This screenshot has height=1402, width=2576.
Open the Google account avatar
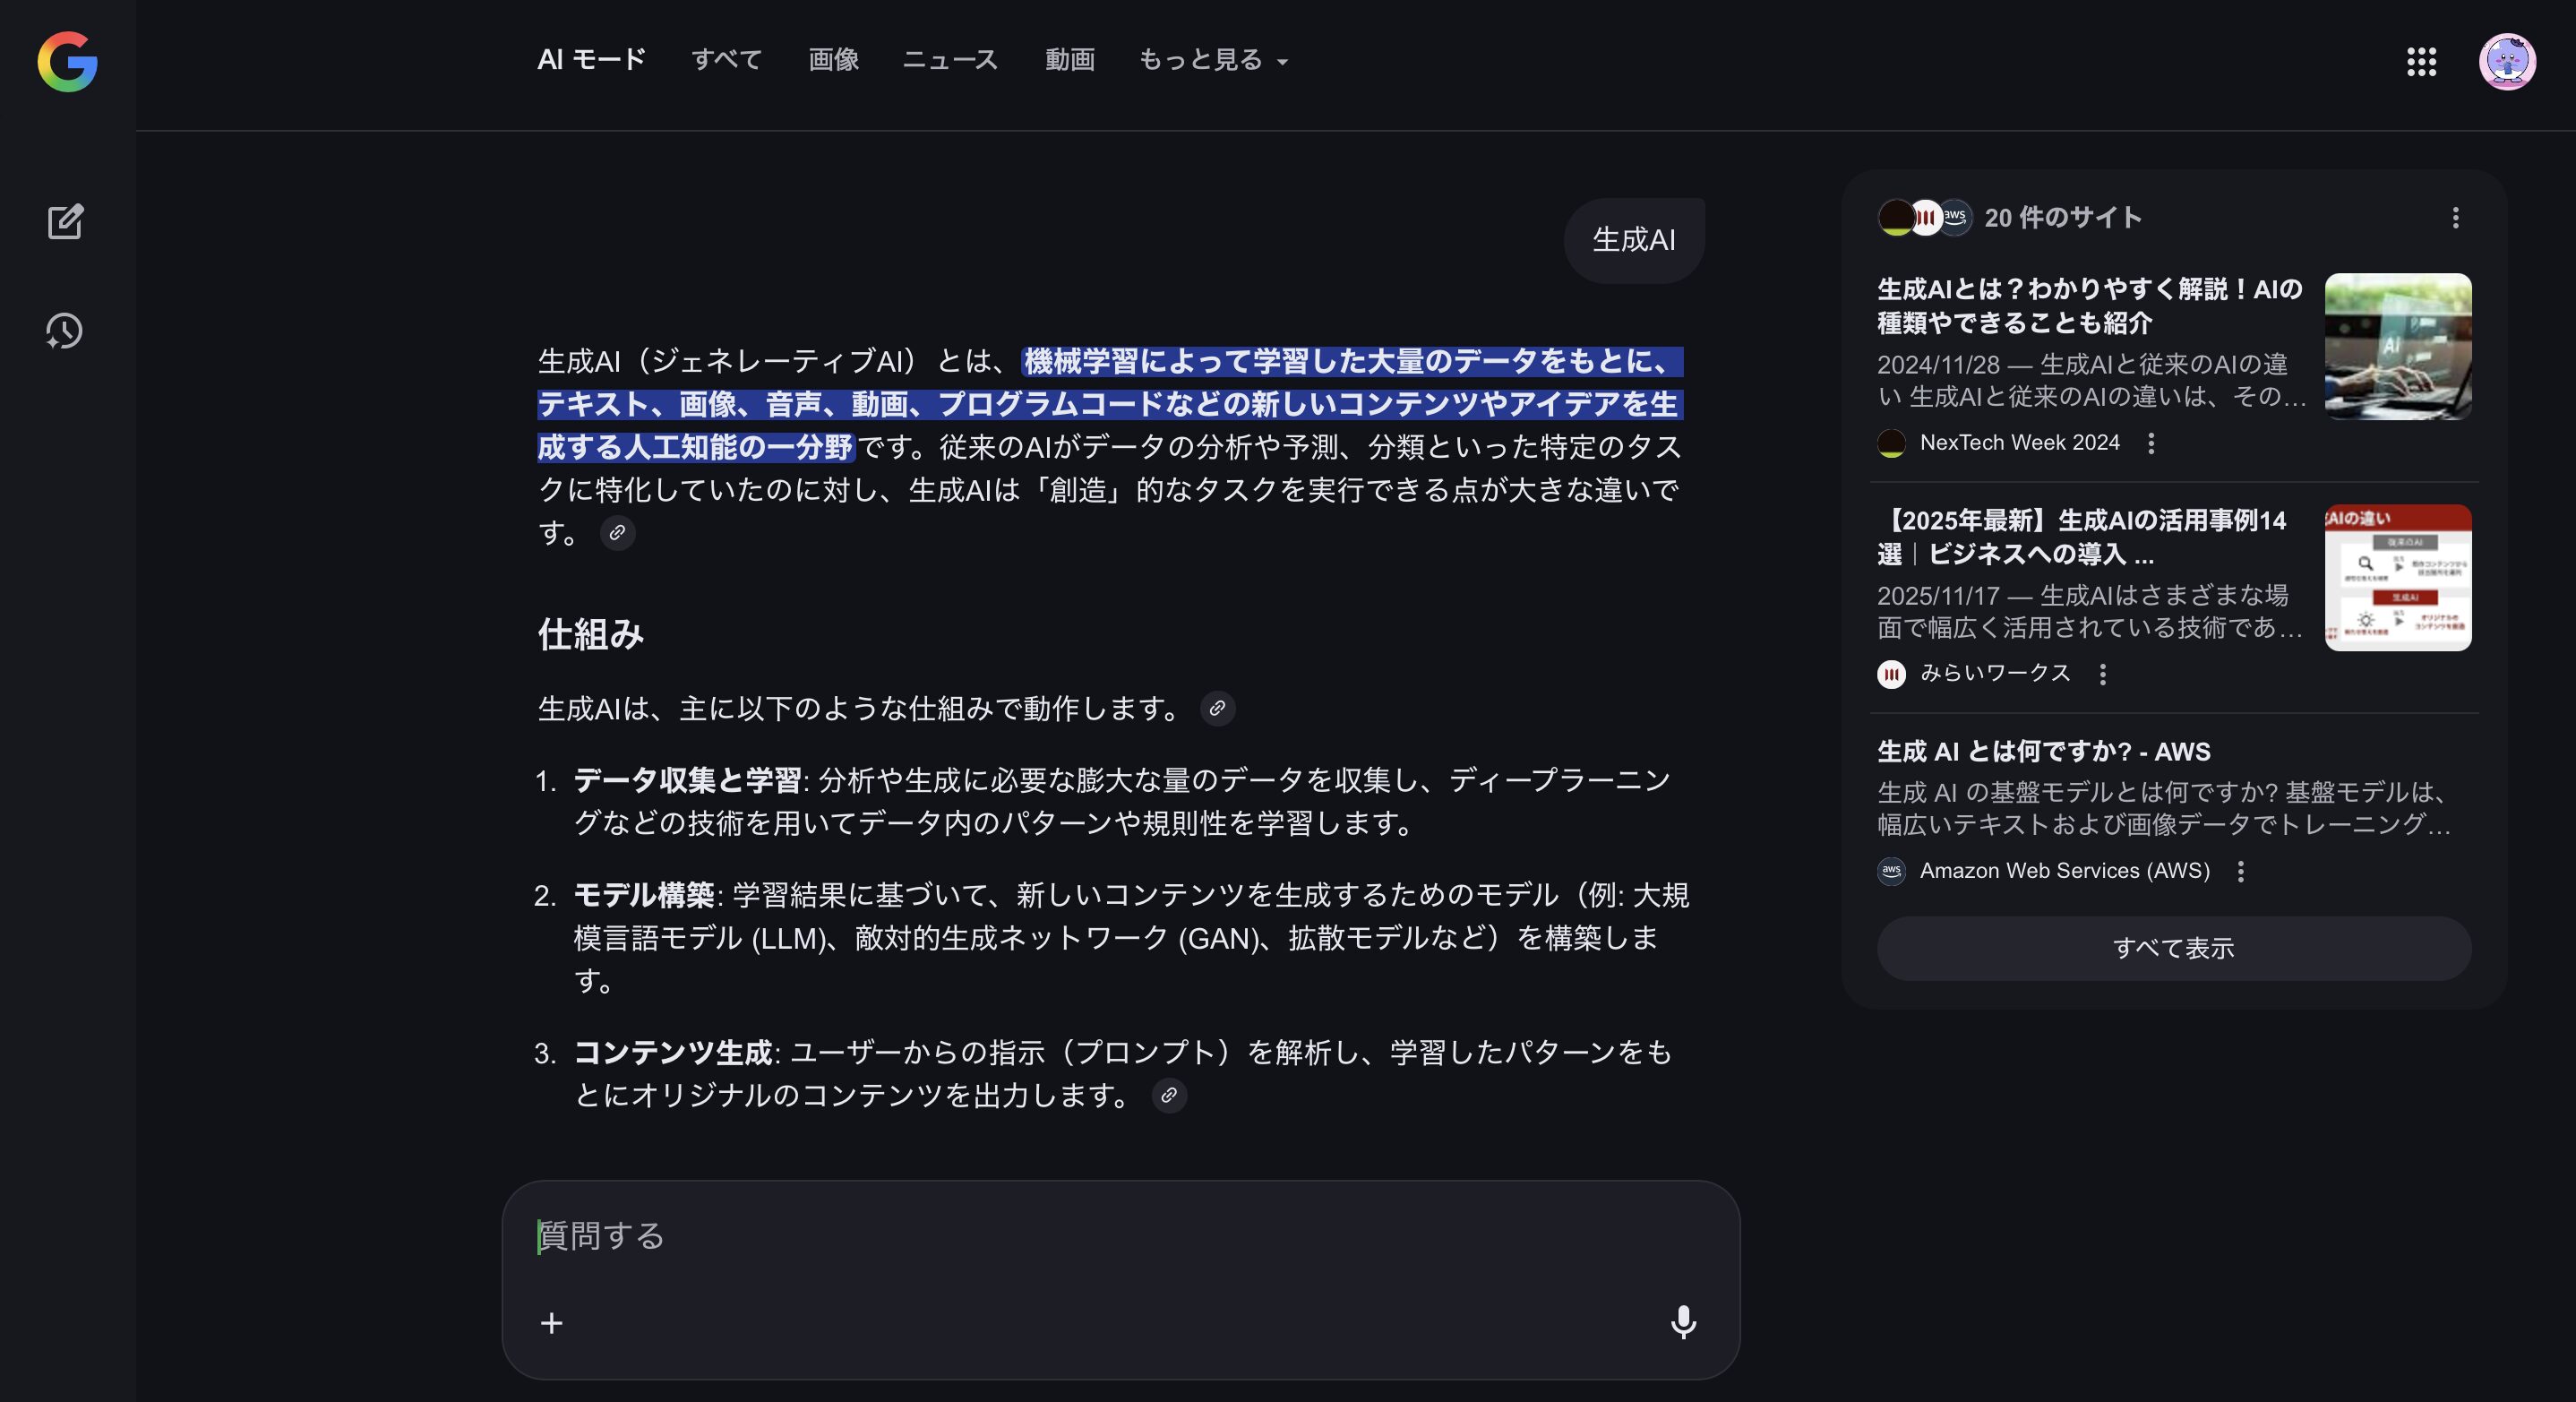[2506, 61]
